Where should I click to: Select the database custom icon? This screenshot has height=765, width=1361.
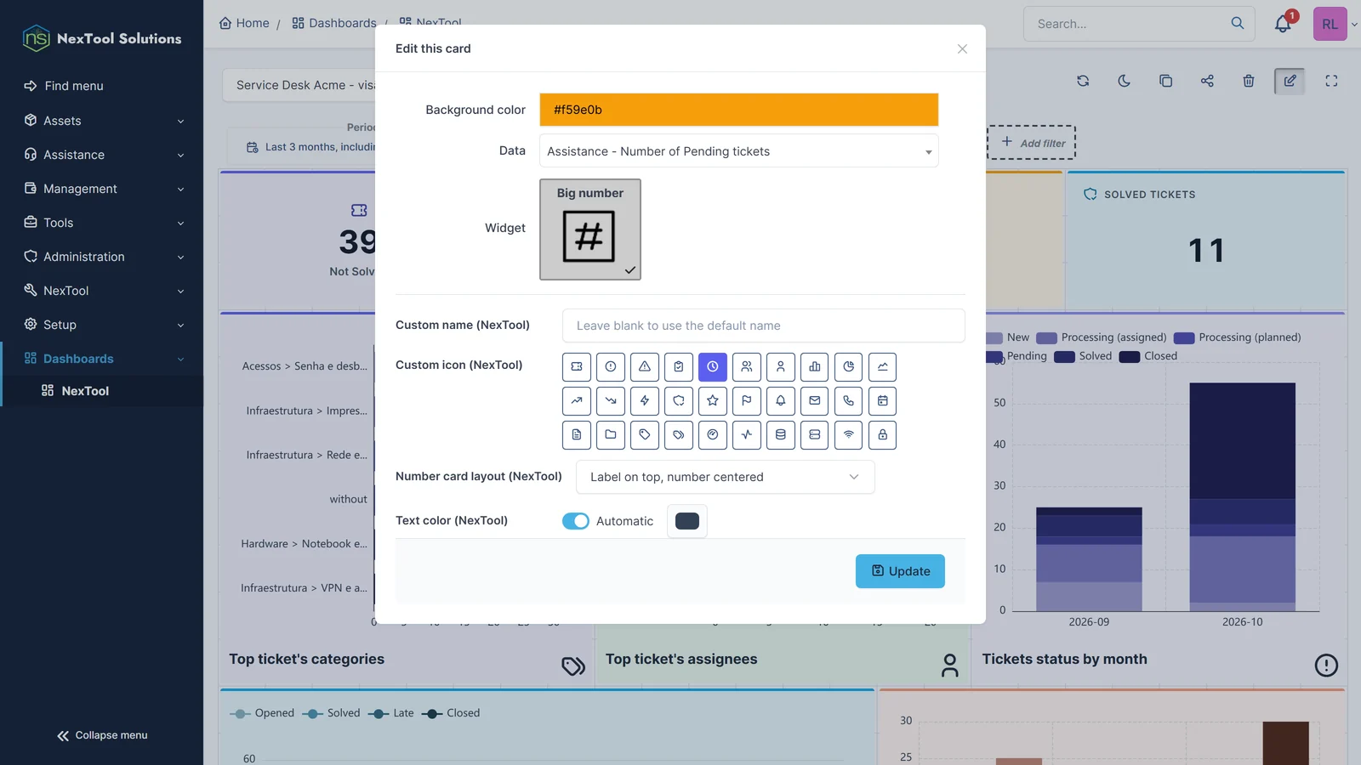pyautogui.click(x=781, y=435)
